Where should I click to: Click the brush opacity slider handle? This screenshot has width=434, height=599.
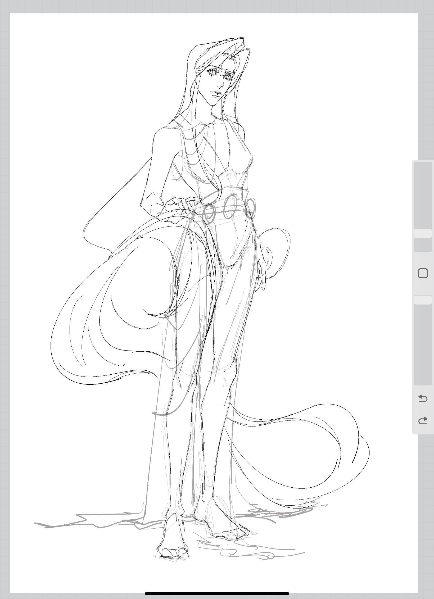(x=423, y=300)
